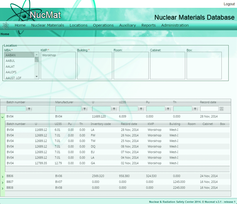Viewport: 237px width, 204px height.
Task: Select AABUL in the MBA list
Action: pyautogui.click(x=11, y=61)
